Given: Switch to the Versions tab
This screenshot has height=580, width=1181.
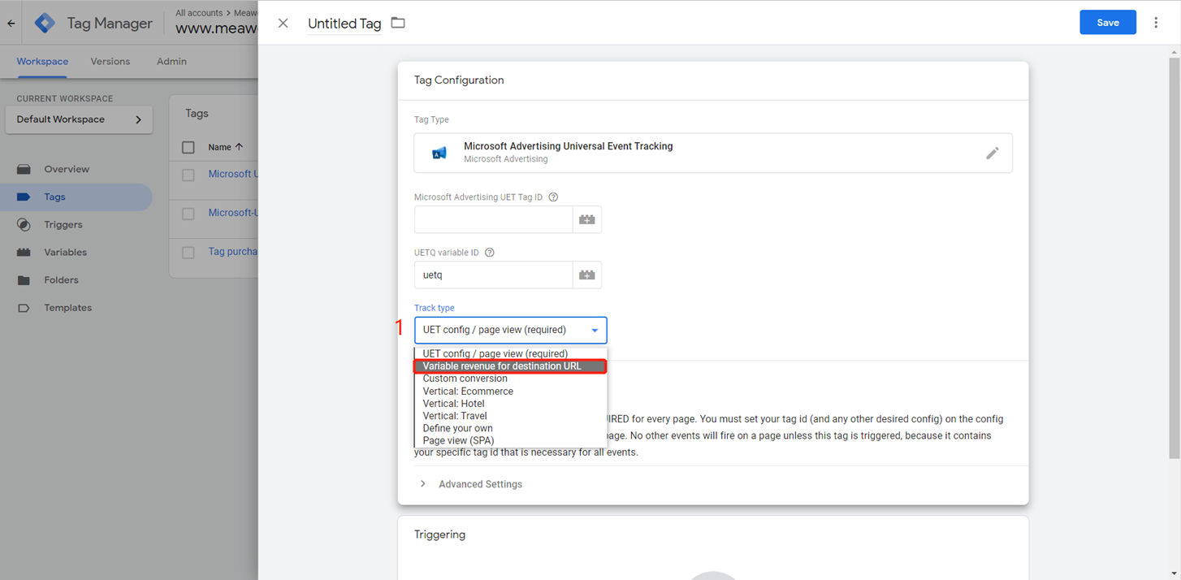Looking at the screenshot, I should (110, 62).
